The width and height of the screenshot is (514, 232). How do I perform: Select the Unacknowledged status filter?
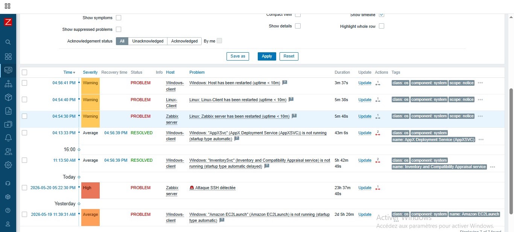[148, 41]
